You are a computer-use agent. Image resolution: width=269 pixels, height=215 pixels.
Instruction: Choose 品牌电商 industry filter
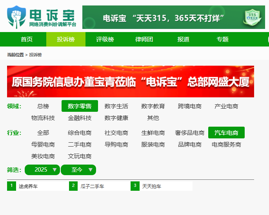click(x=190, y=144)
